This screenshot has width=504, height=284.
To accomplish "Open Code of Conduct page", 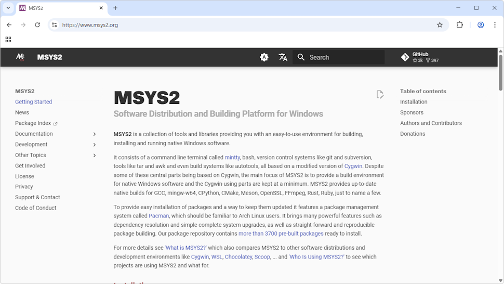I will pyautogui.click(x=36, y=208).
